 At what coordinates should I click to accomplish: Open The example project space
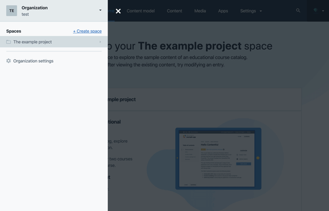pos(53,42)
